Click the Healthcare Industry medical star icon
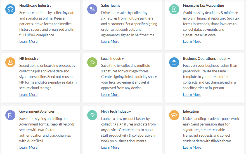Screen dimensions: 246x154 pyautogui.click(x=10, y=9)
